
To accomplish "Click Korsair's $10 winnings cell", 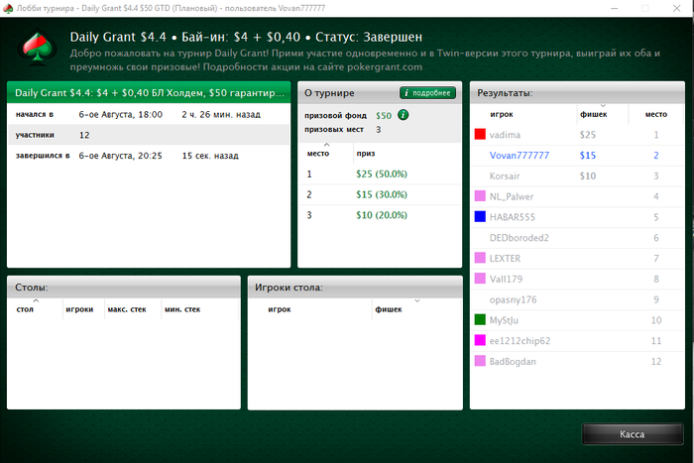I will point(587,175).
